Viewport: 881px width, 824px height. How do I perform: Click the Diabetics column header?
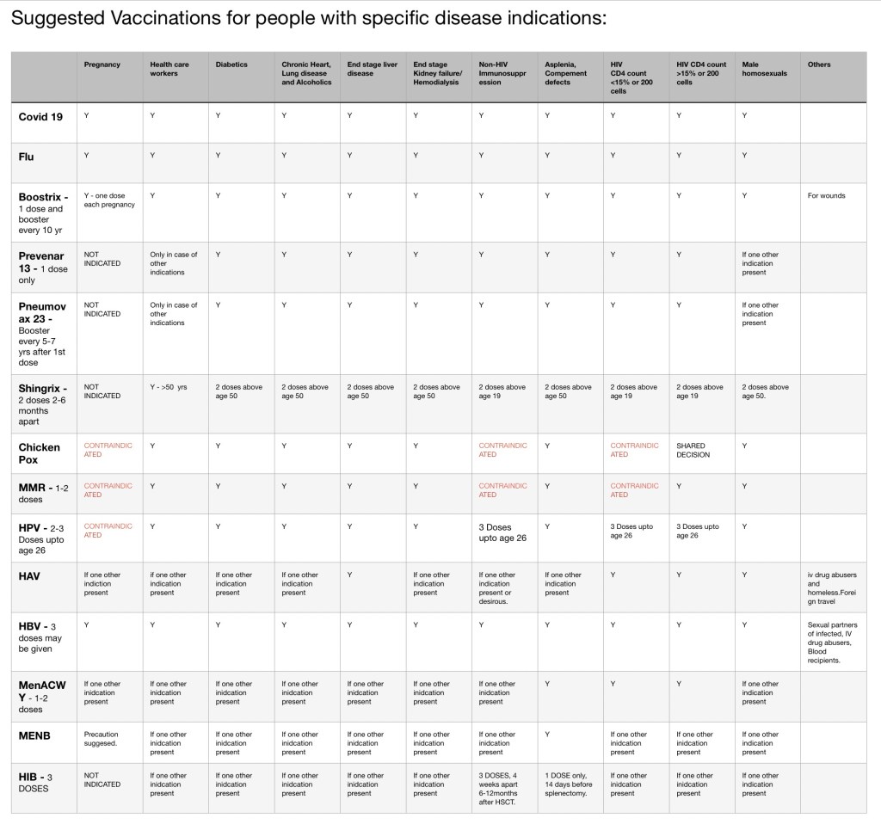[231, 65]
